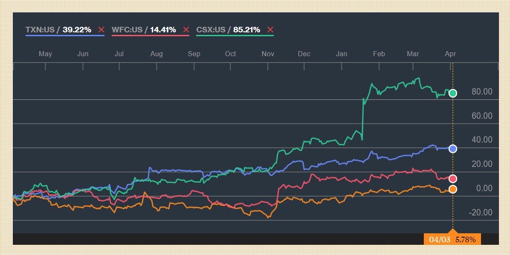Select the WFC:US ticker label
Image resolution: width=510 pixels, height=255 pixels.
click(x=127, y=30)
